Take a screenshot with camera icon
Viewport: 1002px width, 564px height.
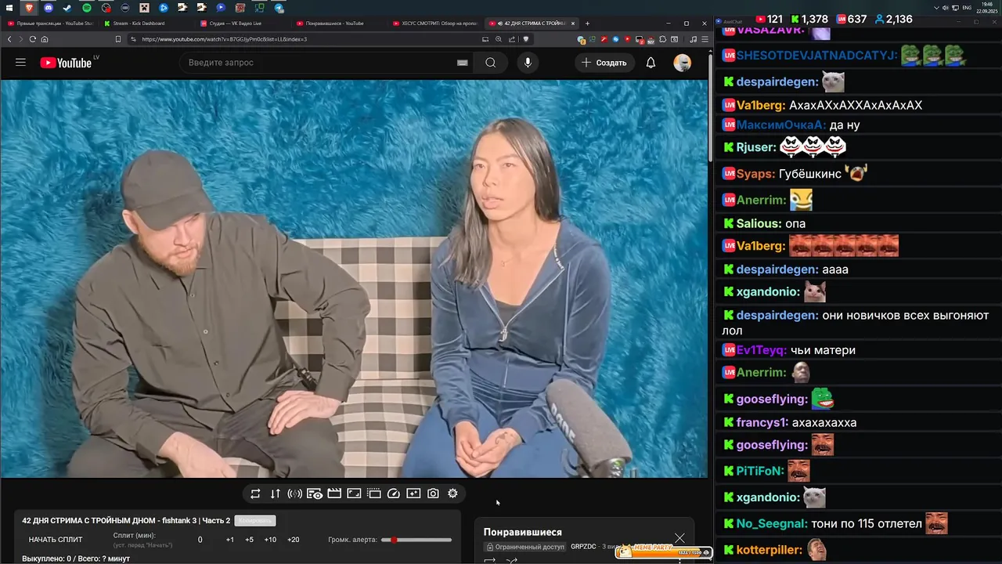coord(433,493)
